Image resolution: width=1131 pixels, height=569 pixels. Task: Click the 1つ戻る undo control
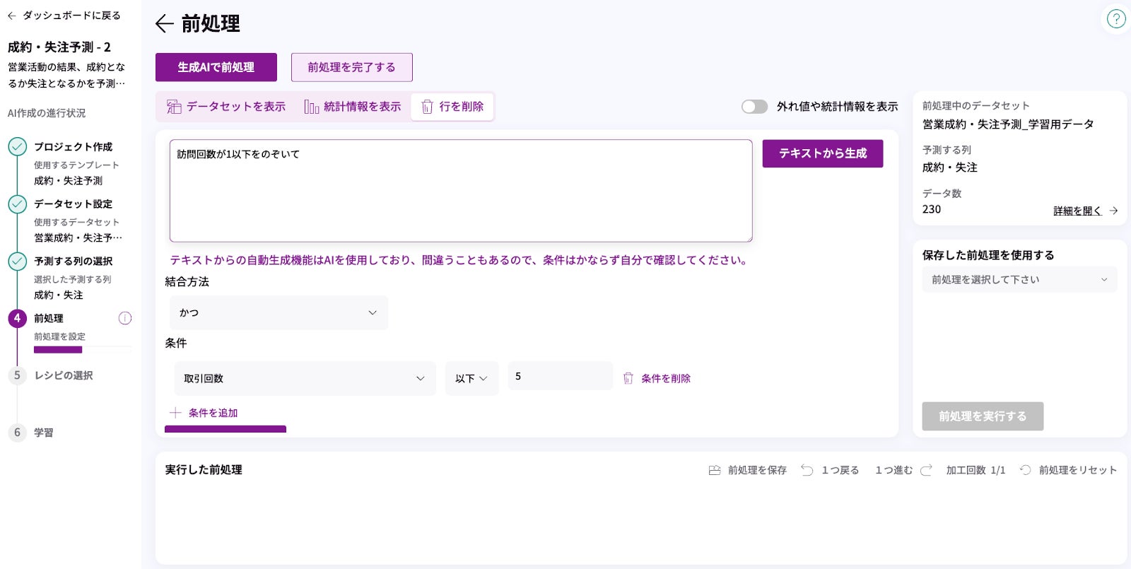[830, 470]
